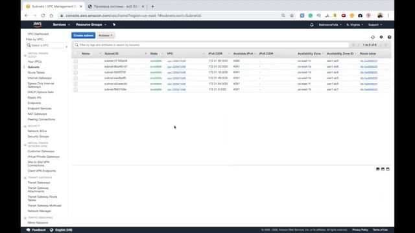Open Security Groups in the sidebar
415x233 pixels.
pyautogui.click(x=38, y=137)
